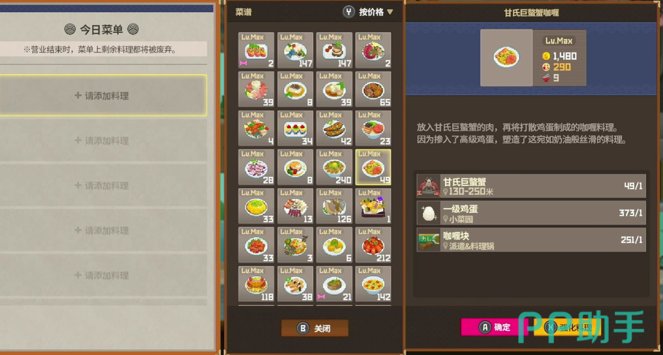The width and height of the screenshot is (663, 355).
Task: Choose the soup dish with quantity 142
Action: click(x=373, y=283)
